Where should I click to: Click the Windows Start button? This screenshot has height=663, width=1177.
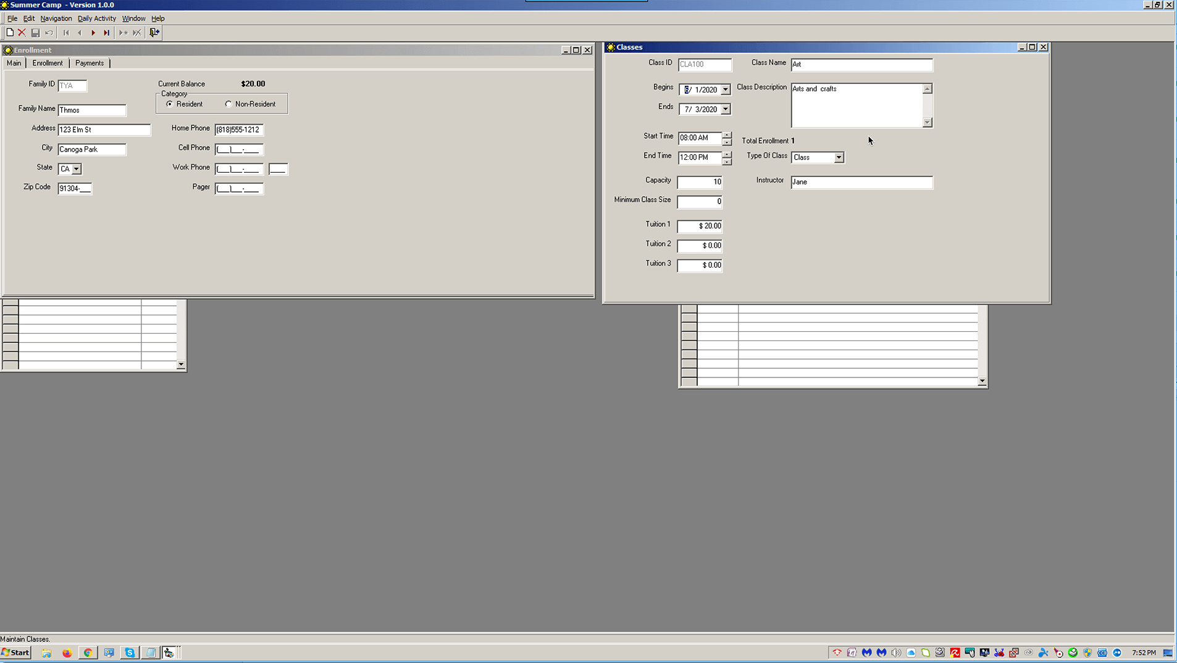[16, 653]
